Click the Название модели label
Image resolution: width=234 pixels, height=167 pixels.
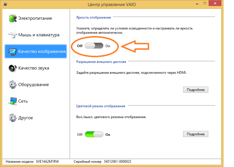pos(19,162)
